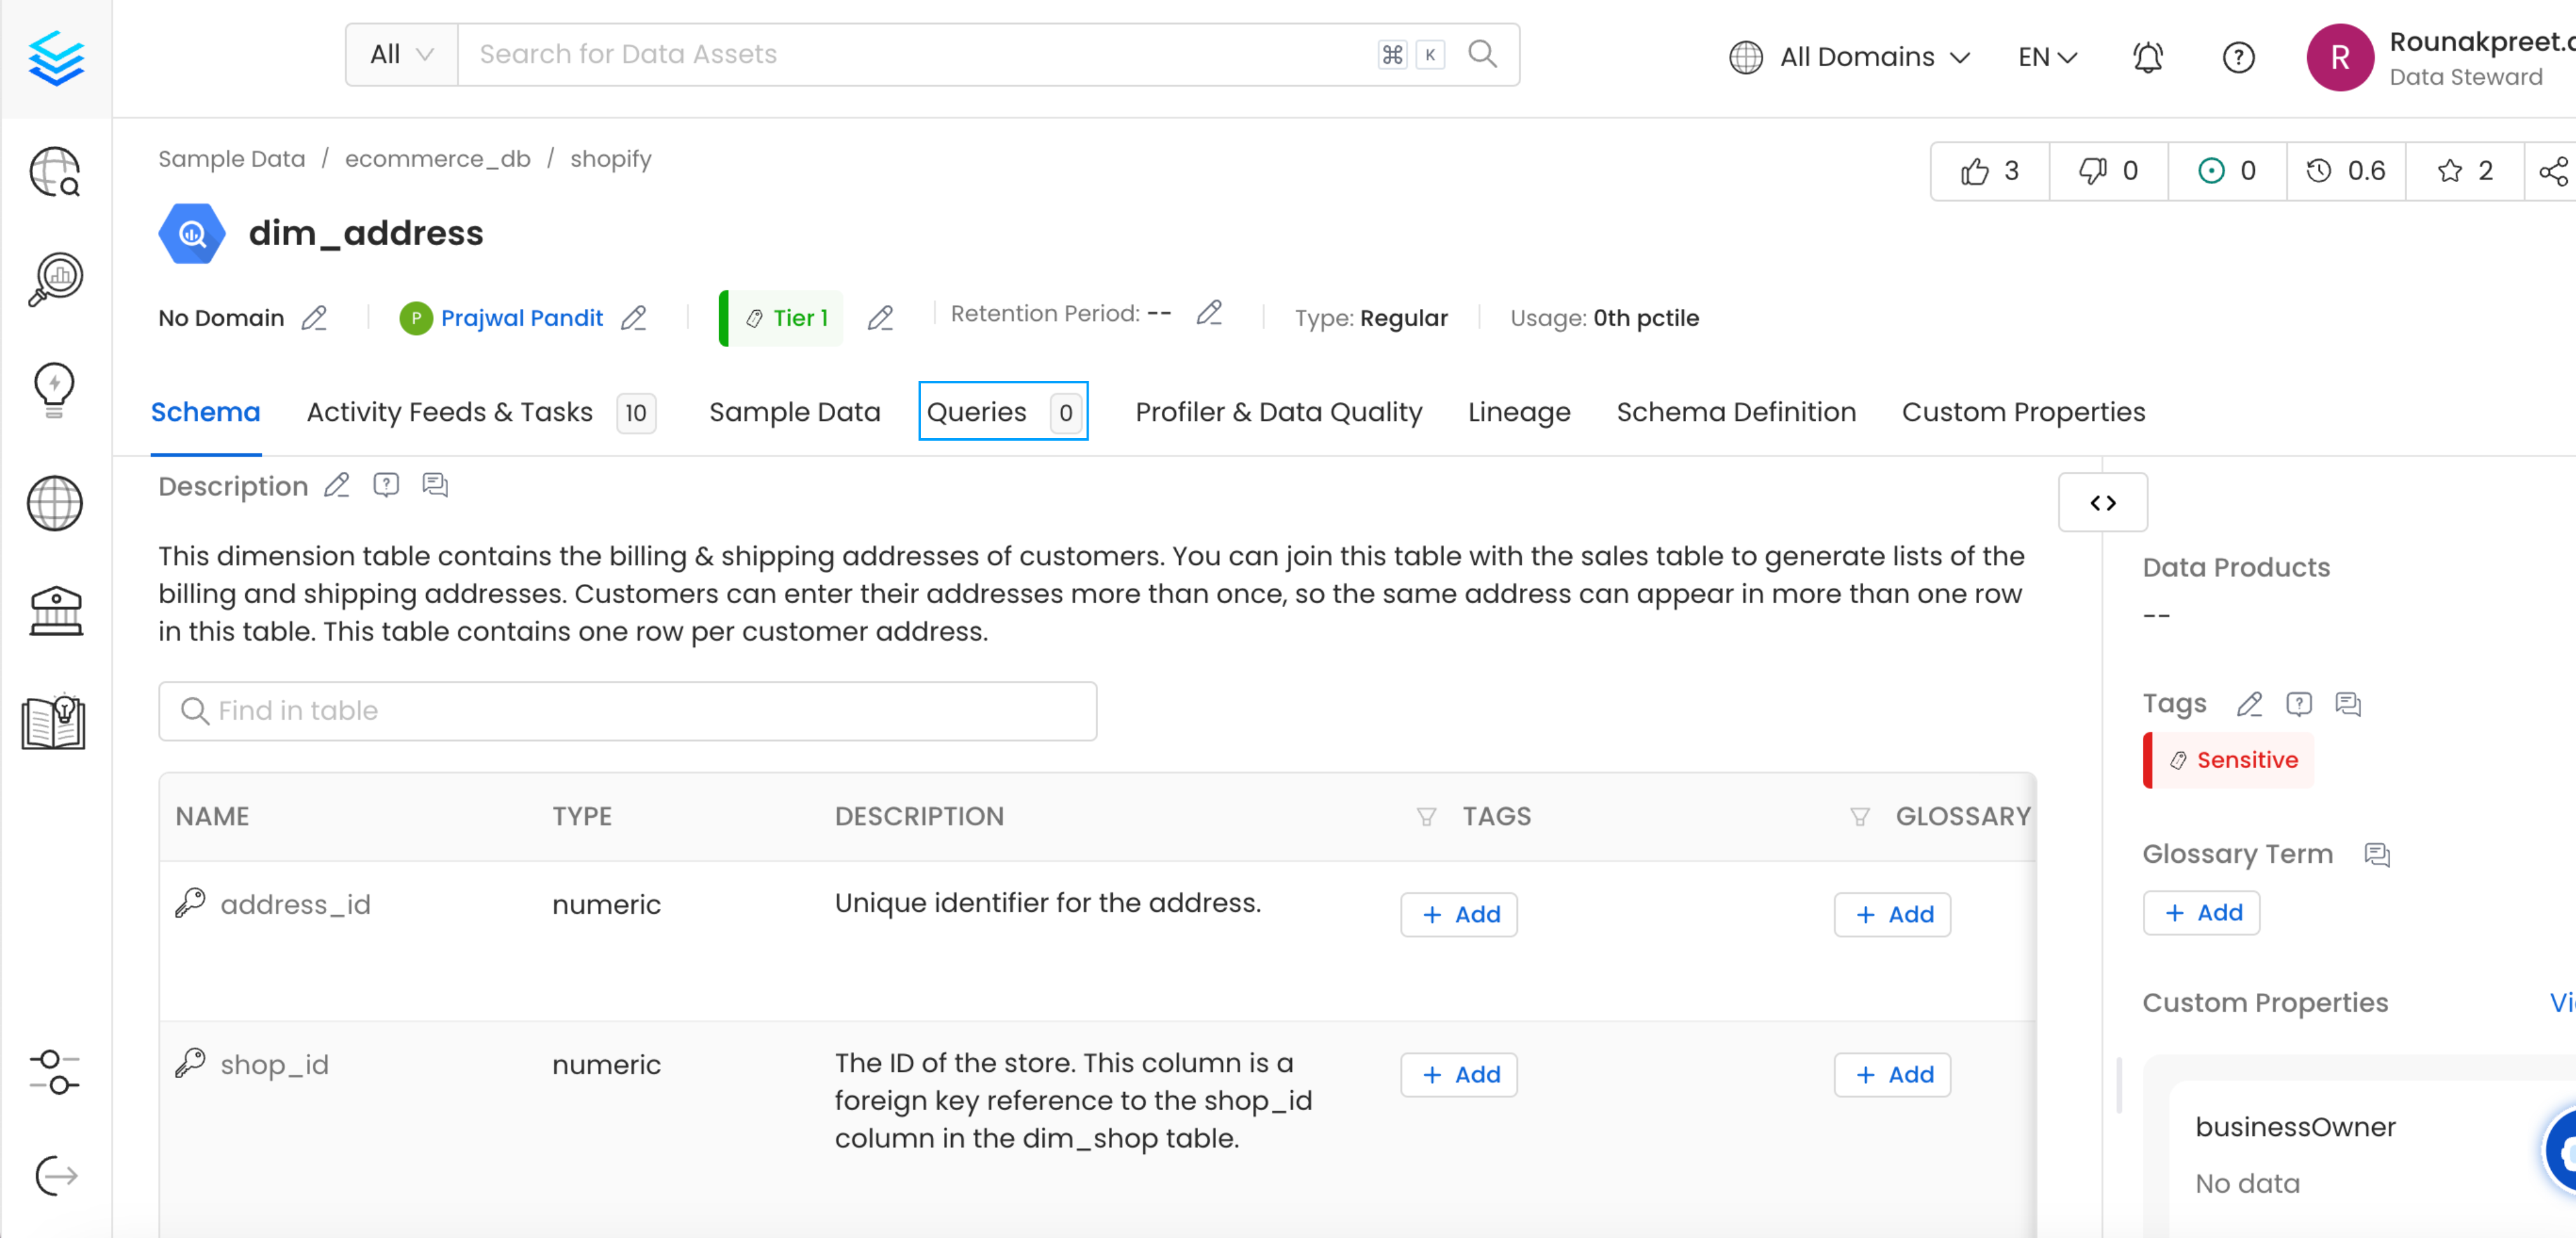Edit the table description pencil icon
Screen dimensions: 2576x1238
tap(337, 486)
